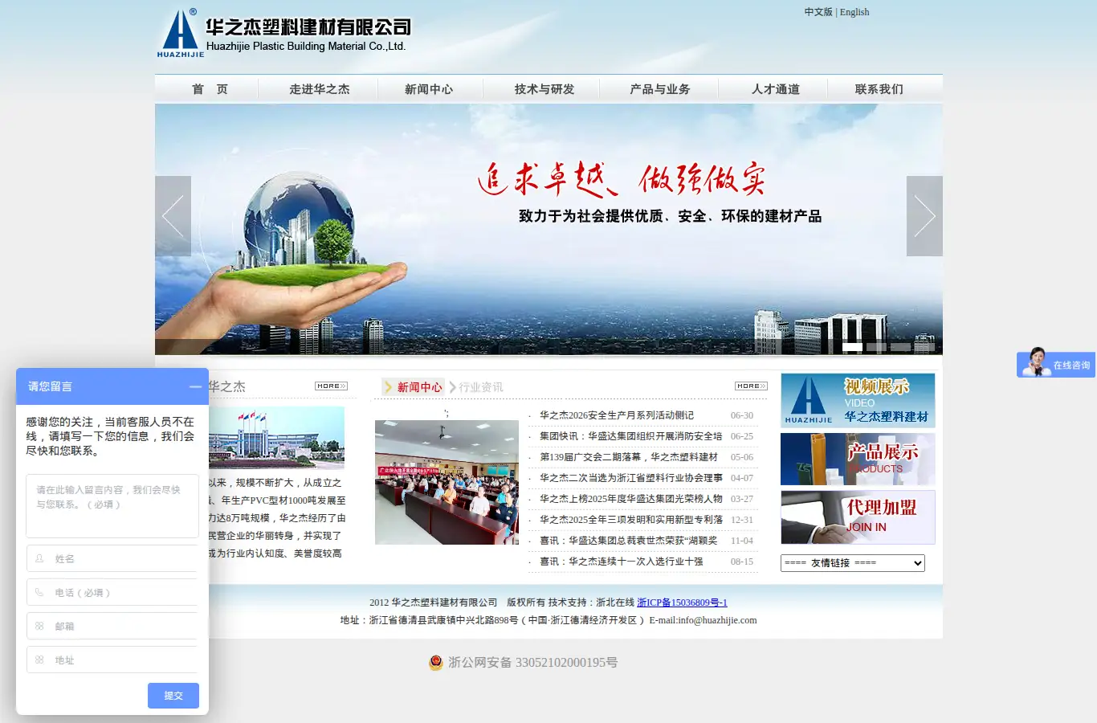Open the 首页 nav item
The width and height of the screenshot is (1097, 723).
click(210, 89)
